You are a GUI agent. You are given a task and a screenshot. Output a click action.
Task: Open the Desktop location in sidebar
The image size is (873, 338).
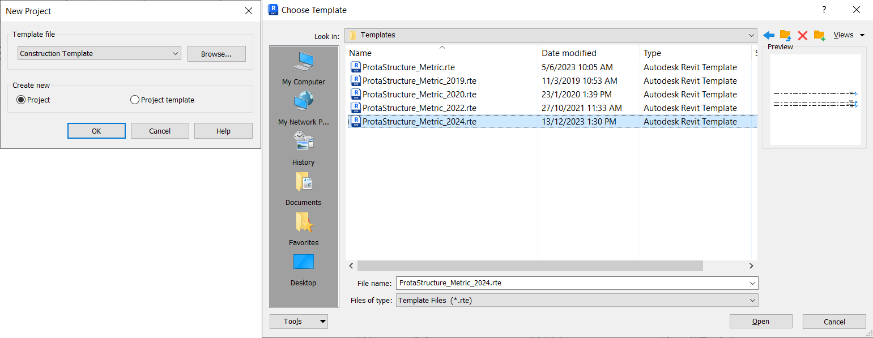click(x=303, y=269)
